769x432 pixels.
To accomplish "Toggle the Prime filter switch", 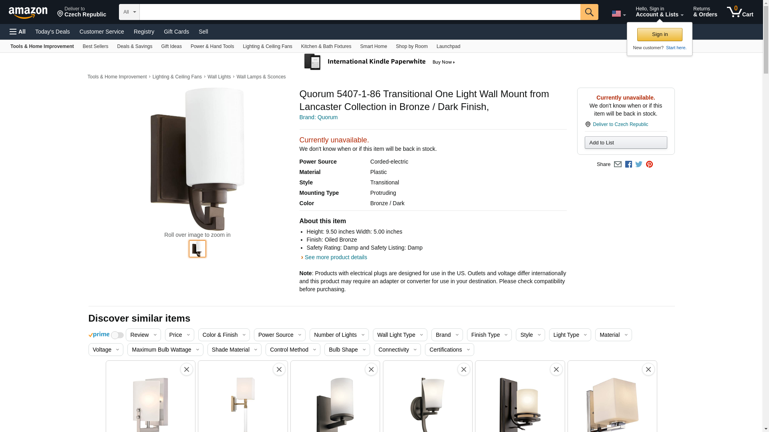I will [117, 335].
